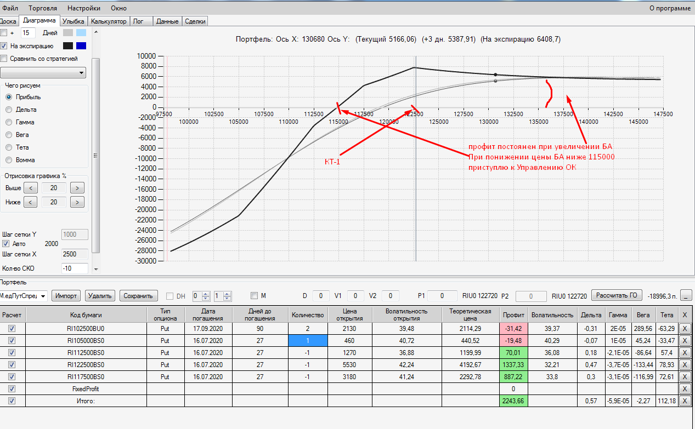
Task: Increase the Ниже percentage with right arrow
Action: [78, 202]
